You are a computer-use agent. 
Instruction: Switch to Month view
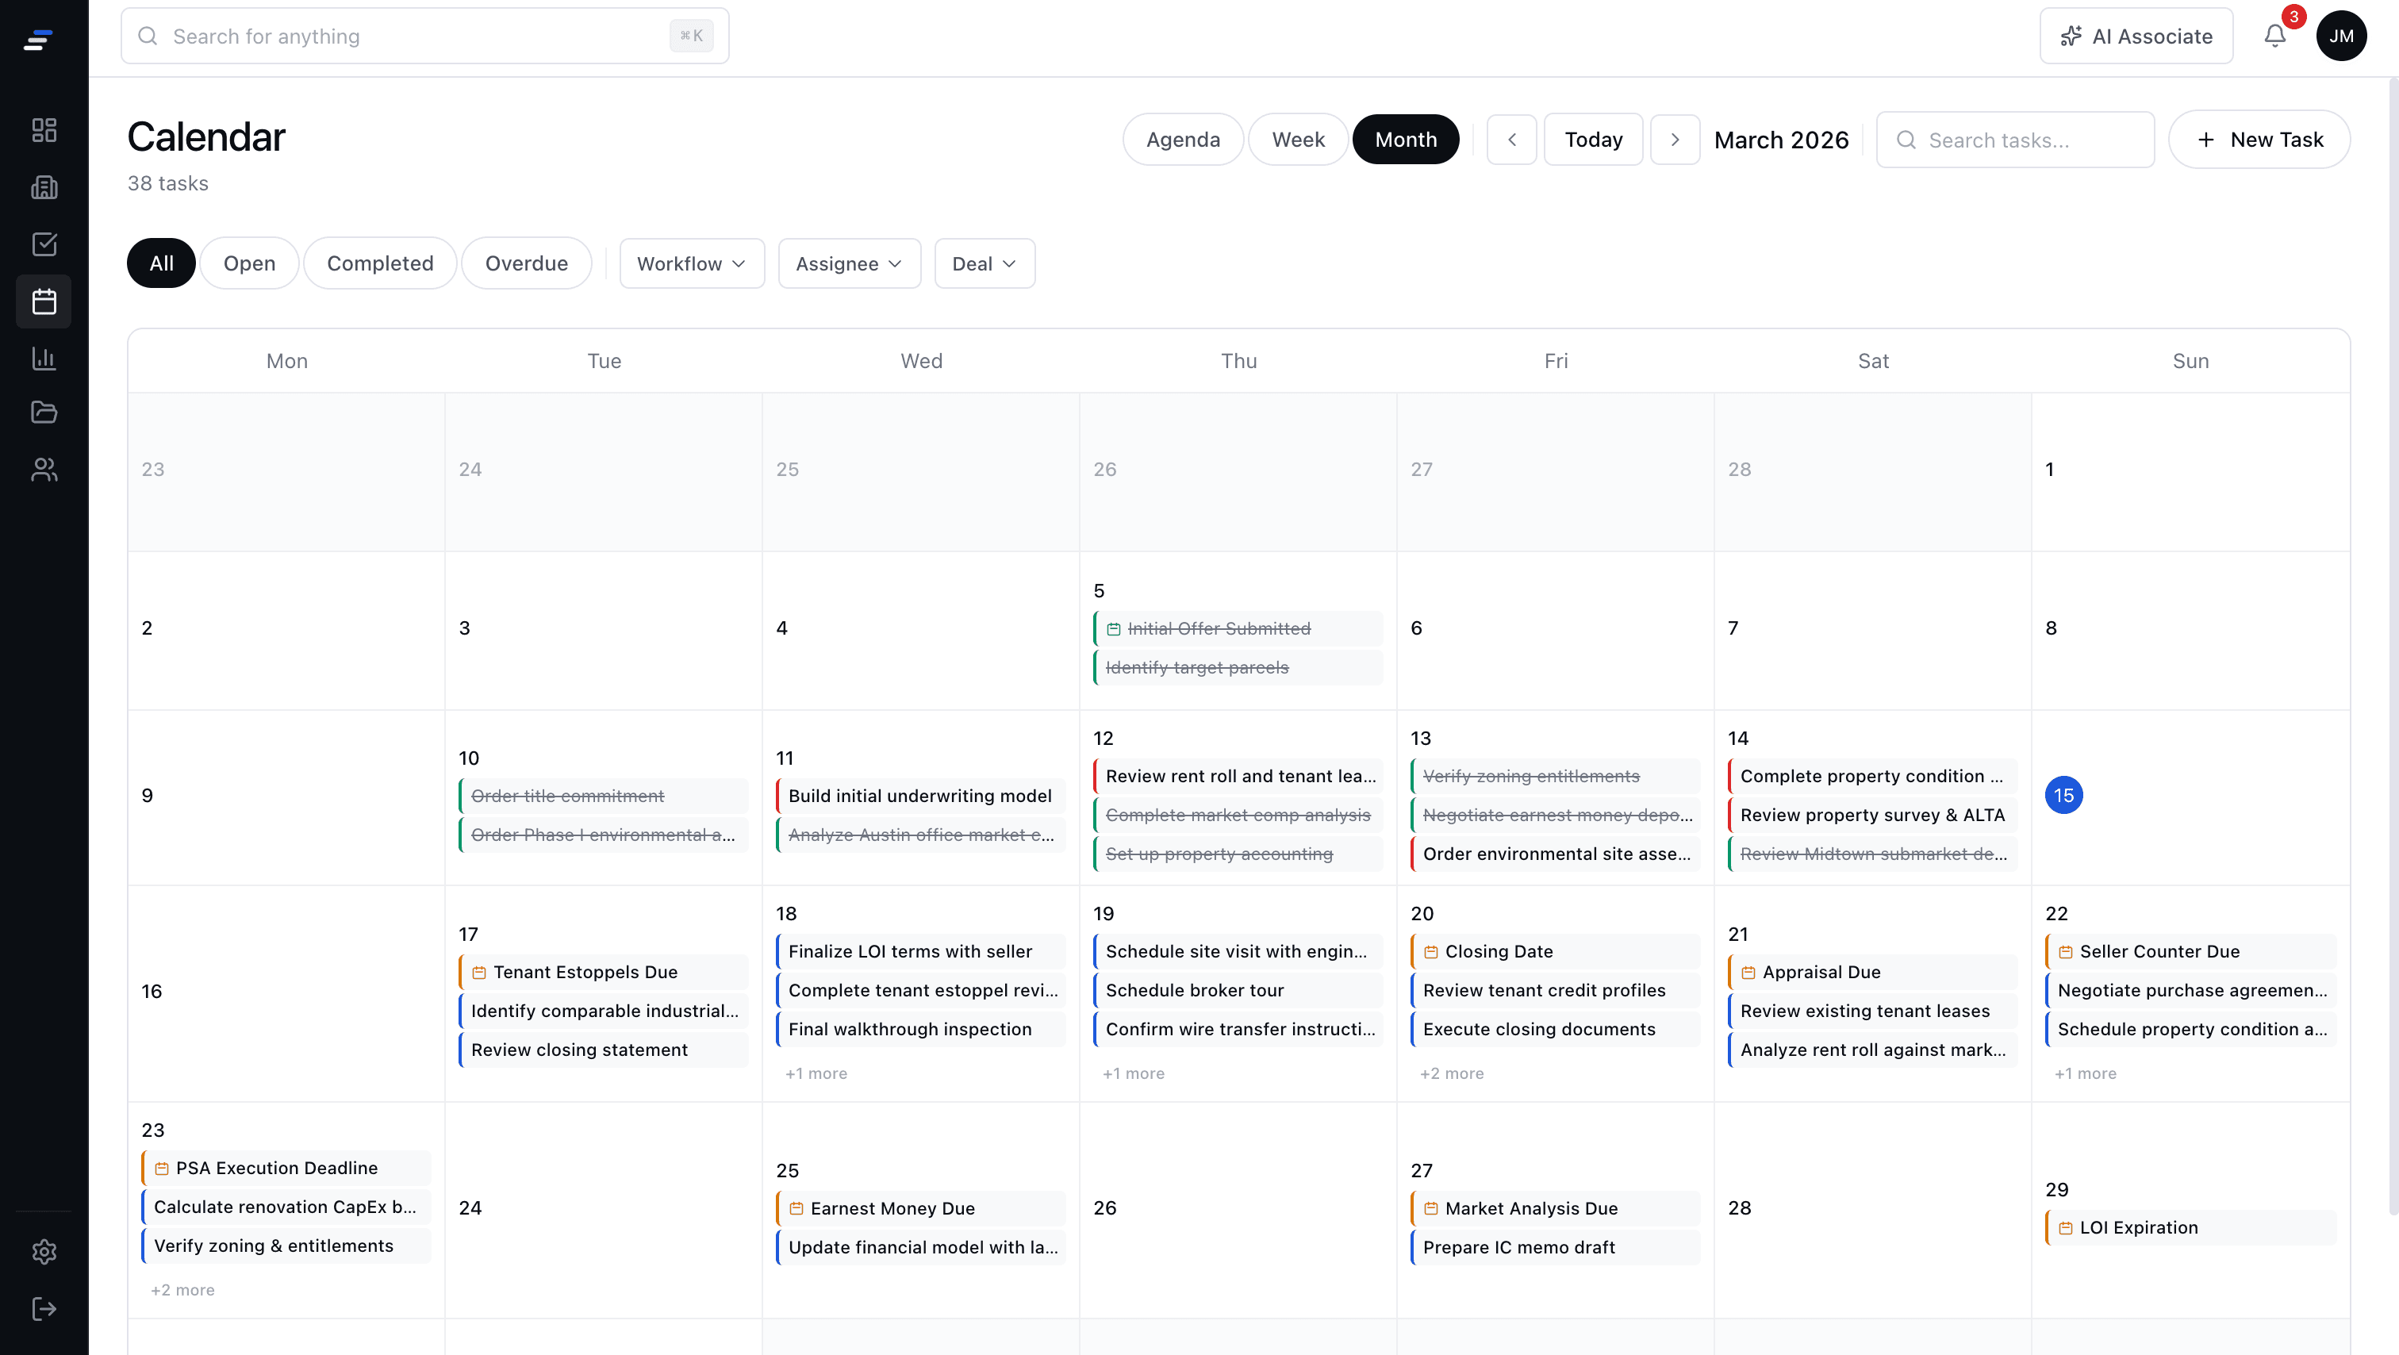tap(1405, 140)
